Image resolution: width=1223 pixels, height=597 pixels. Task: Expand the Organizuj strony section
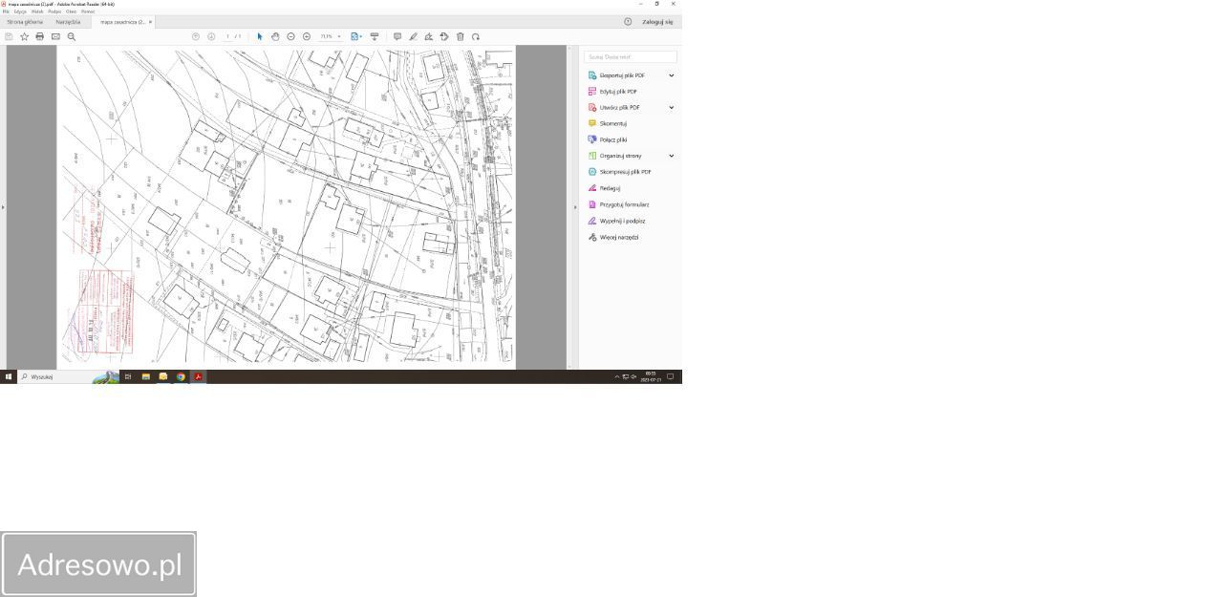tap(671, 156)
